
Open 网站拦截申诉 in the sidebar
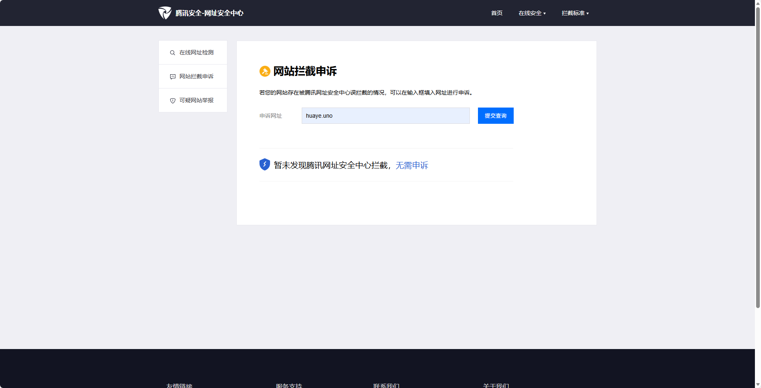click(x=193, y=76)
